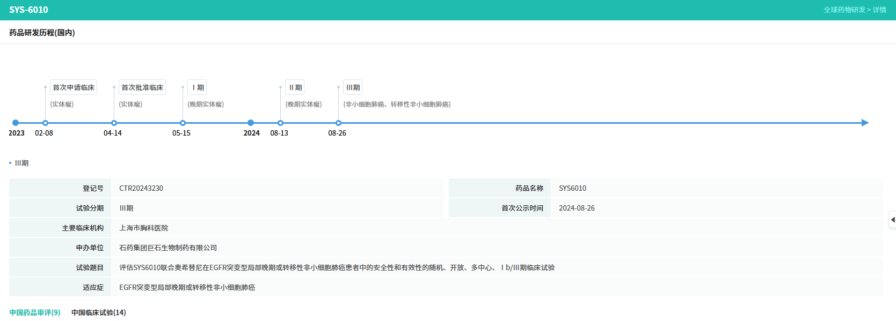Open the 首次批准临床 milestone label

point(142,87)
